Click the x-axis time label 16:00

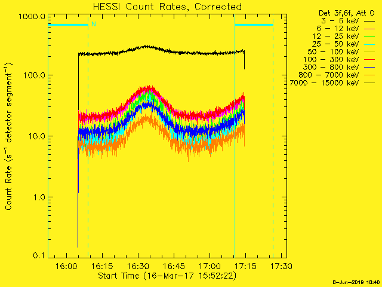click(66, 265)
